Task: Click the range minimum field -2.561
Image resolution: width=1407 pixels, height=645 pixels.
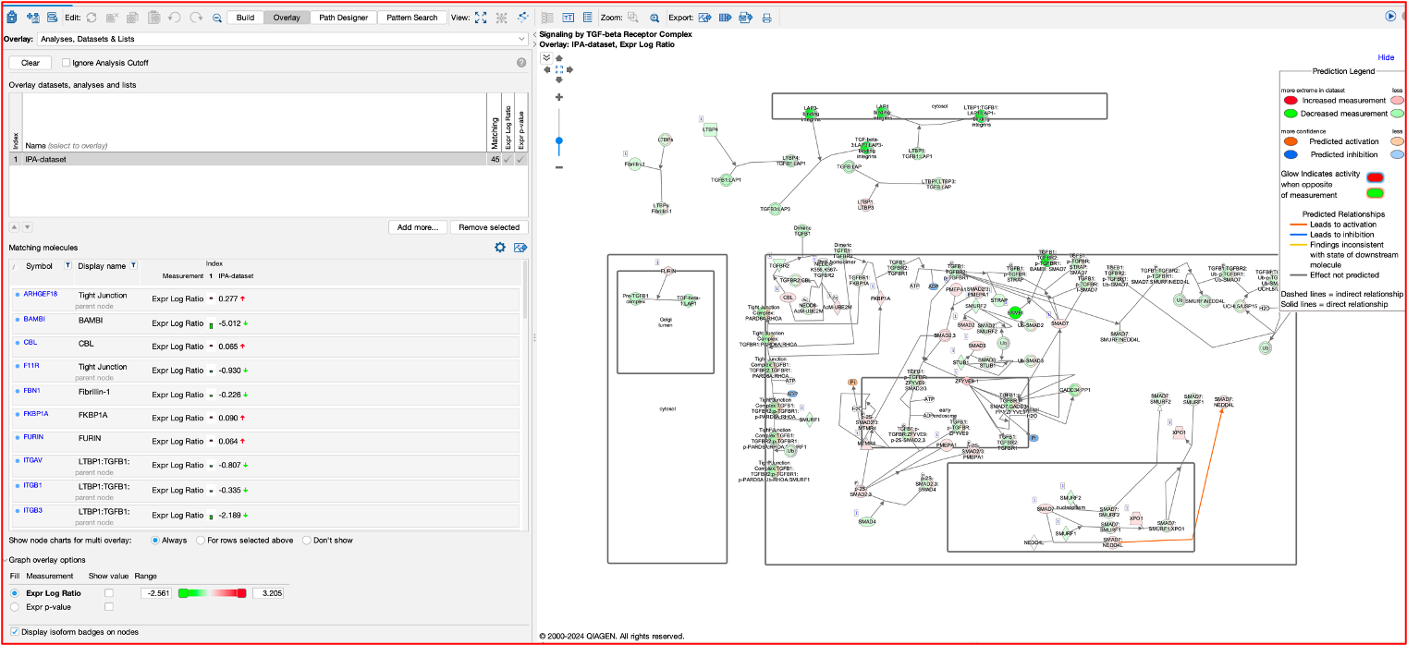Action: click(x=155, y=592)
